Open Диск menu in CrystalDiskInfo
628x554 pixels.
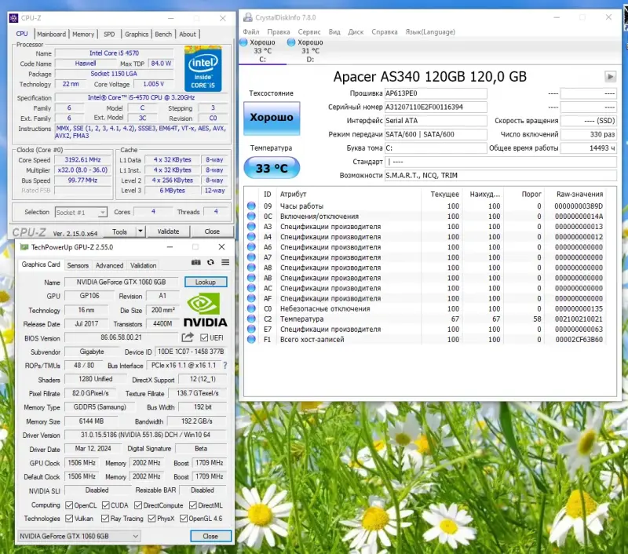[x=356, y=31]
